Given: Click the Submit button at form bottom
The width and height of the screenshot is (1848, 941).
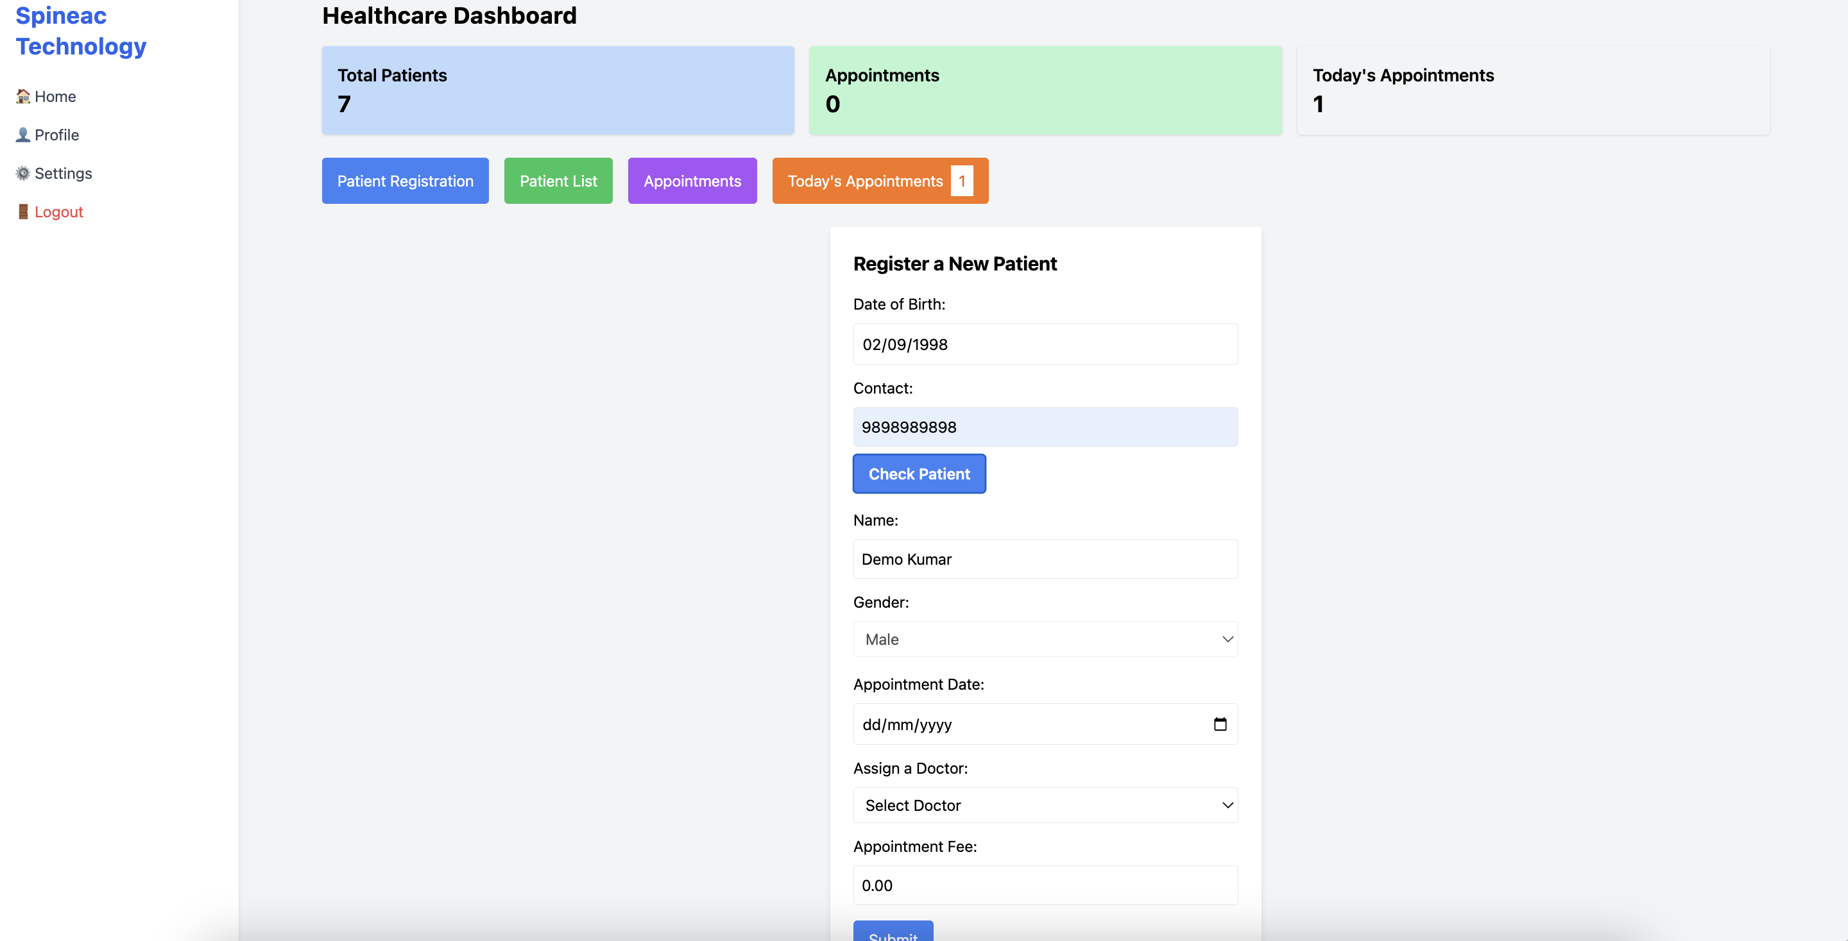Looking at the screenshot, I should point(893,931).
